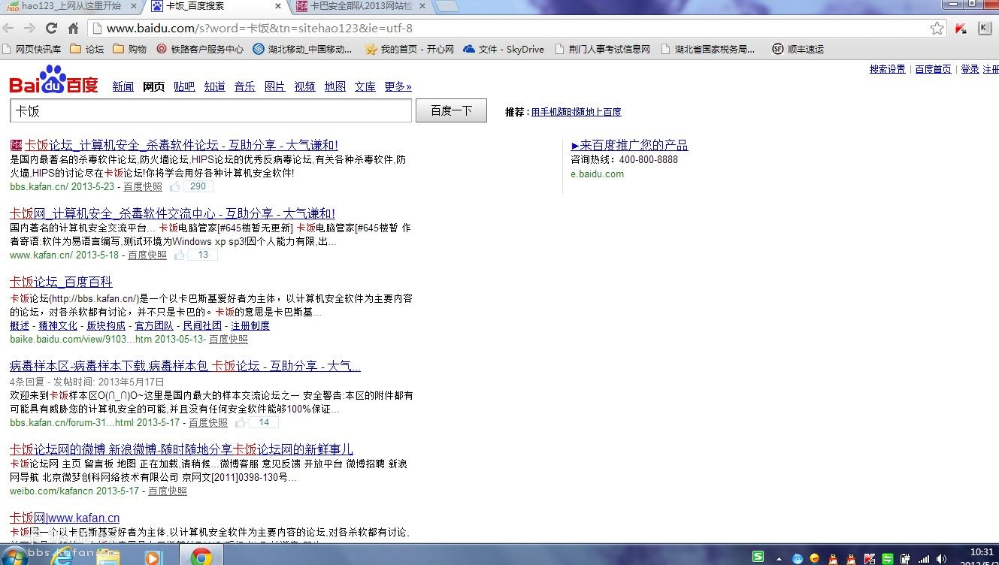
Task: Switch to 卡巴安全部队2013网站 tab
Action: [x=362, y=6]
